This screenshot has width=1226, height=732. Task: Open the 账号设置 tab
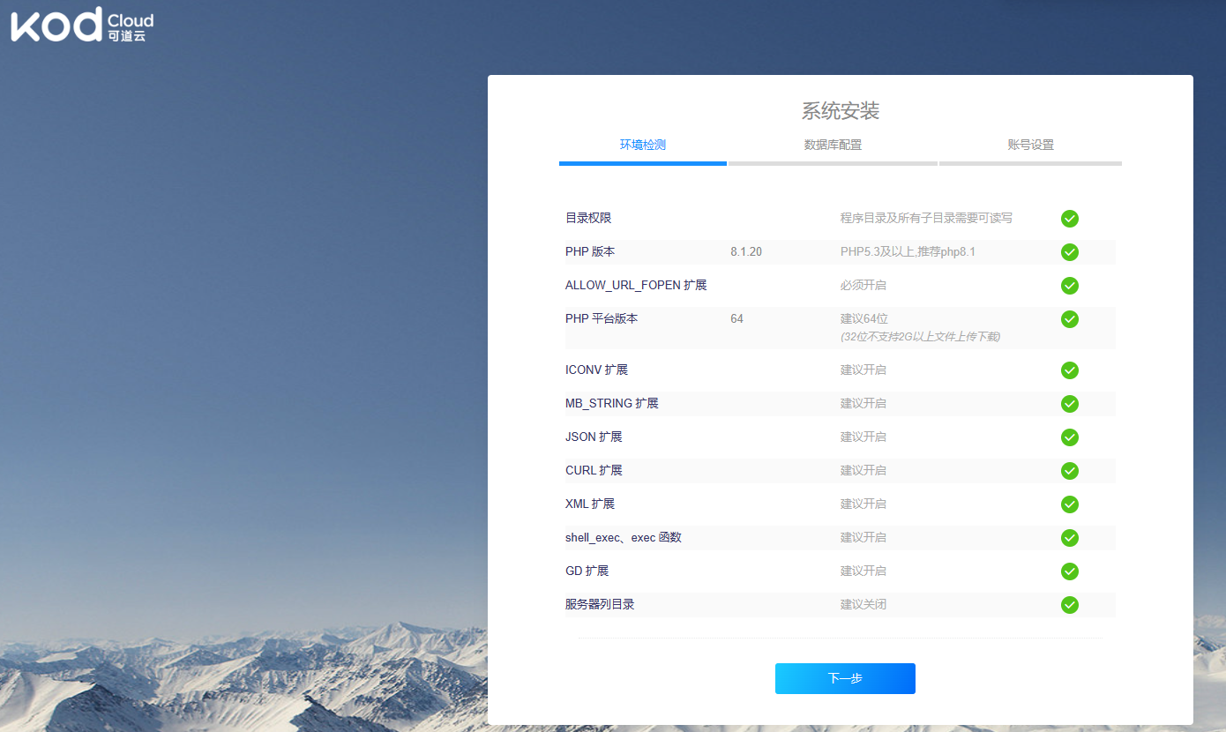pyautogui.click(x=1030, y=145)
